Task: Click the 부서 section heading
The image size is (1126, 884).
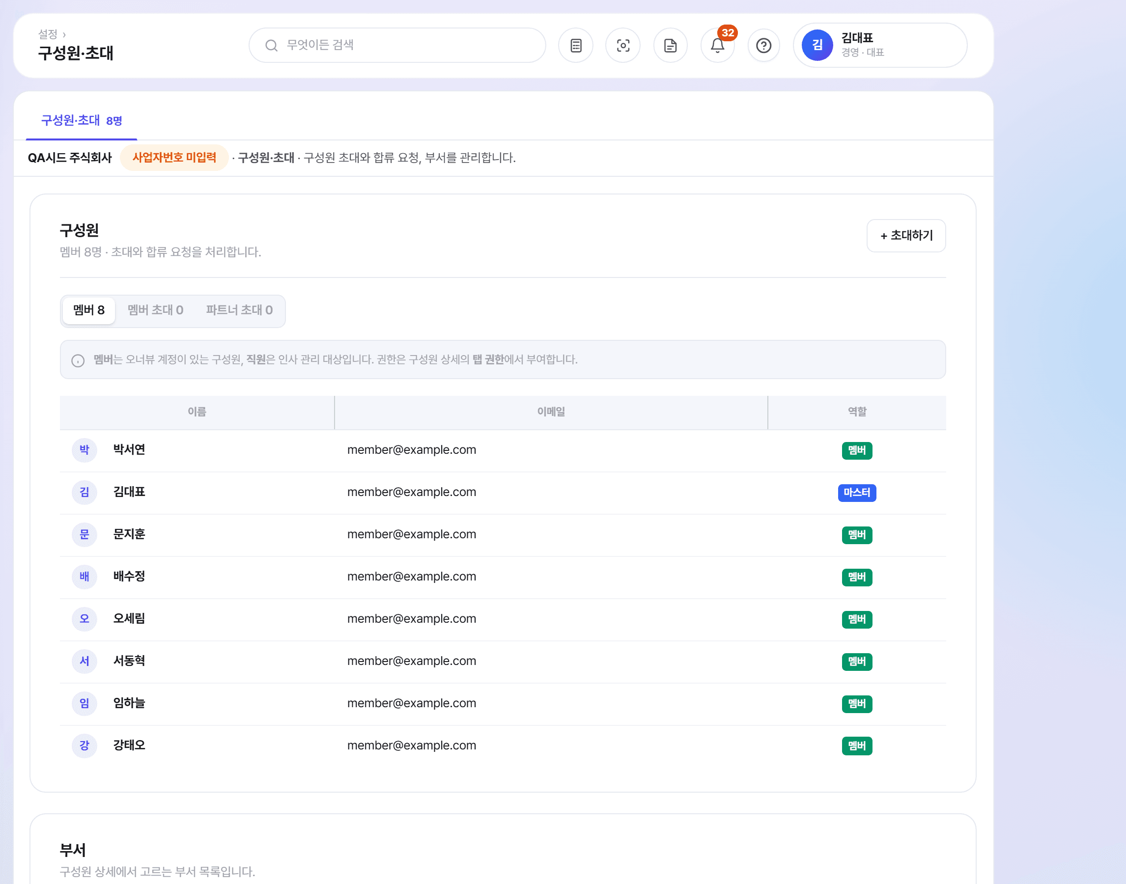Action: [x=73, y=850]
